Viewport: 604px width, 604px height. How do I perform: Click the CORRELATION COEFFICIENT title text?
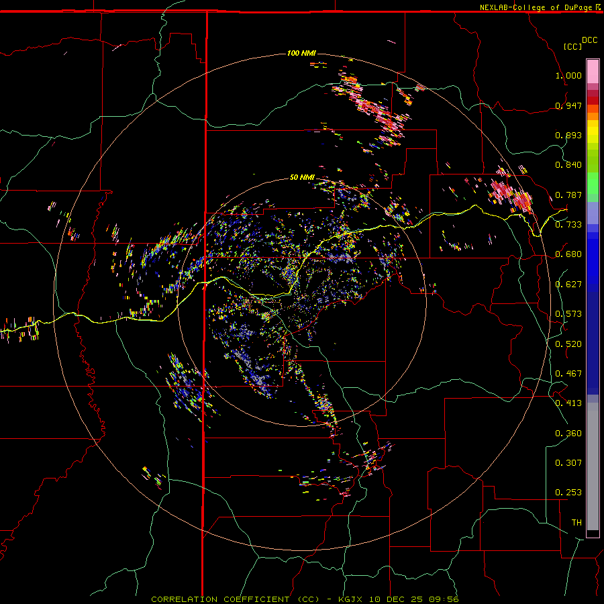pos(220,599)
